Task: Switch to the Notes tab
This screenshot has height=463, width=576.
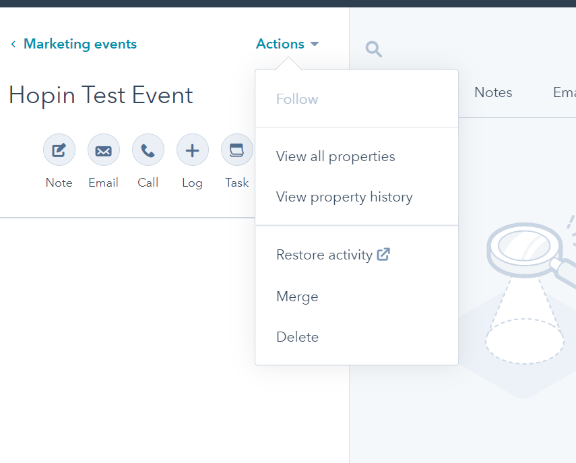Action: click(x=493, y=92)
